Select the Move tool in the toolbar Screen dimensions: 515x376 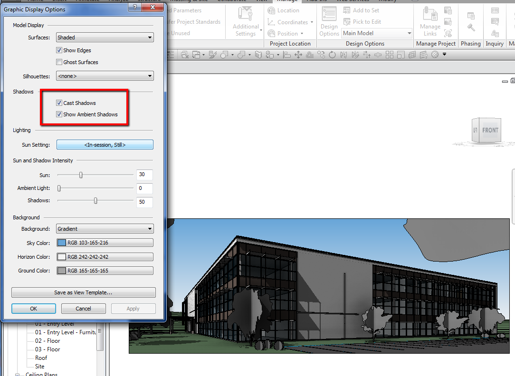click(x=298, y=55)
